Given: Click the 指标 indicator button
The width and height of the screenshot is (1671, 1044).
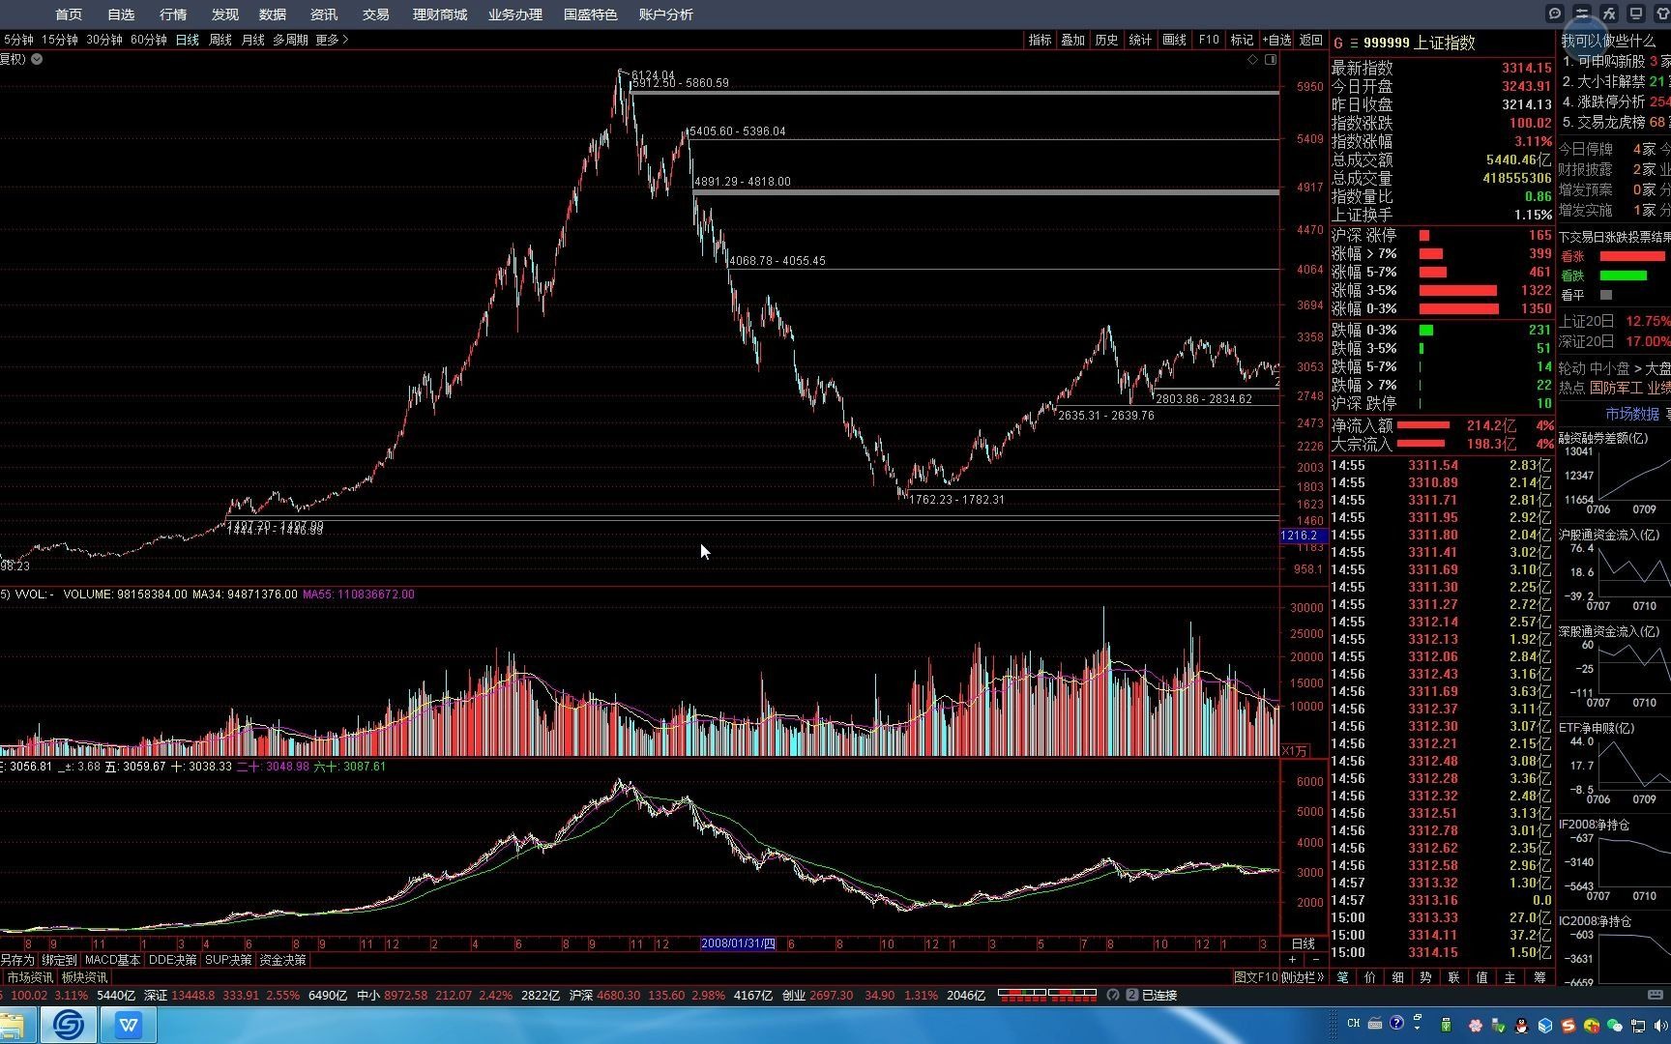Looking at the screenshot, I should 1040,40.
